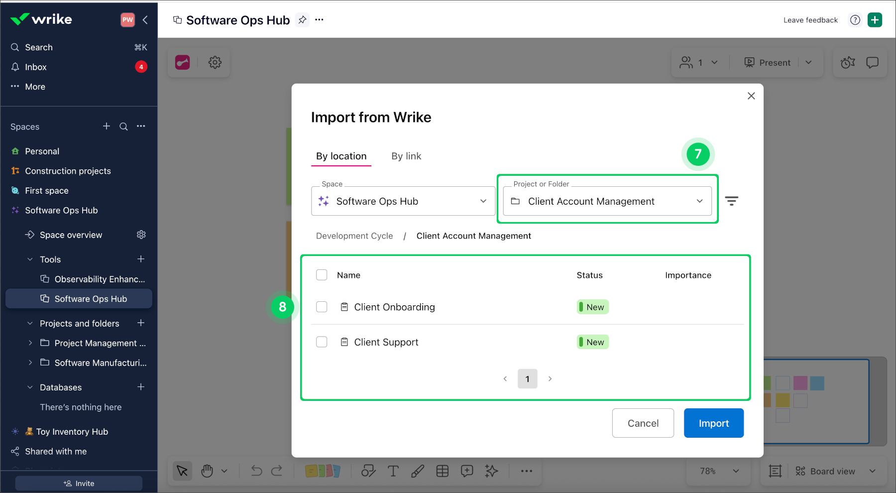Viewport: 896px width, 493px height.
Task: Switch to the By link tab
Action: (406, 156)
